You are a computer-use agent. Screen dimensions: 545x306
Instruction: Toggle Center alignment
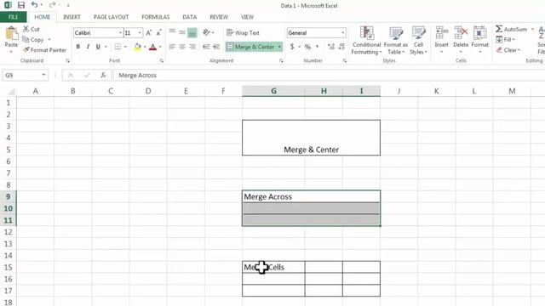pyautogui.click(x=182, y=47)
